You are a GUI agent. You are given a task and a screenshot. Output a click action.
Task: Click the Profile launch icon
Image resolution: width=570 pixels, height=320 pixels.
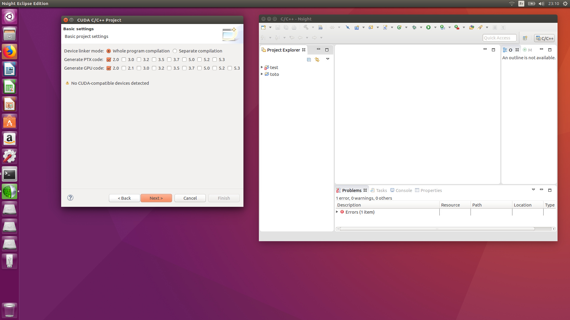(443, 28)
